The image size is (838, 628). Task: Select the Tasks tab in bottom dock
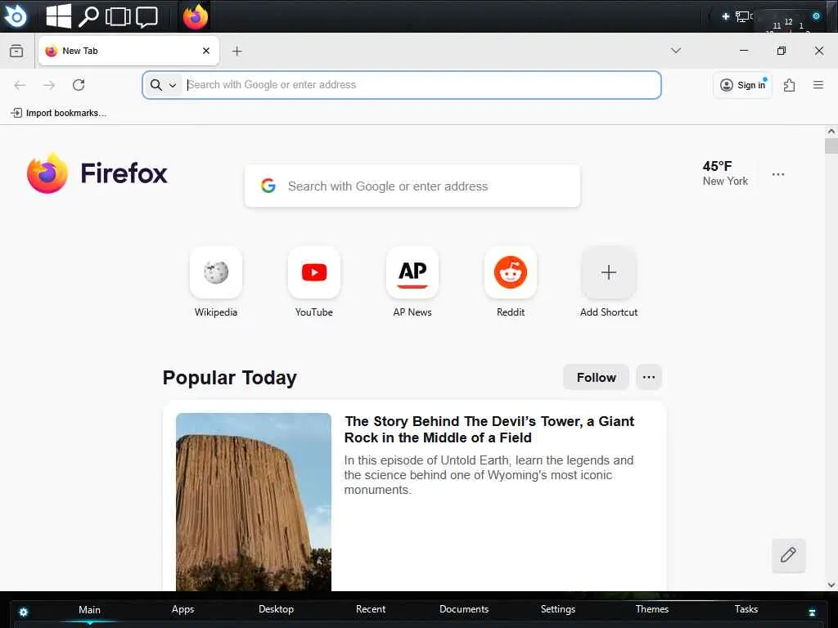746,609
